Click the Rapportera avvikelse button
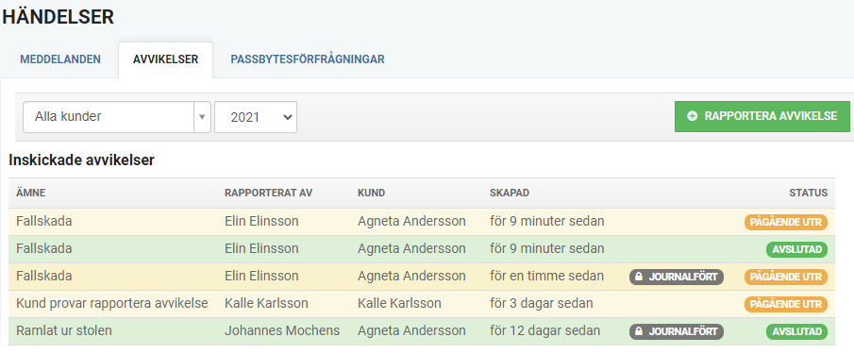This screenshot has width=854, height=354. click(x=762, y=116)
